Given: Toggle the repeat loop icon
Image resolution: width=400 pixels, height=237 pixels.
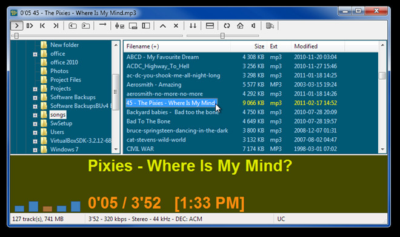Looking at the screenshot, I should point(227,26).
